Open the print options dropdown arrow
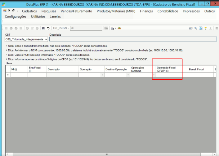The height and width of the screenshot is (156, 219). 116,28
